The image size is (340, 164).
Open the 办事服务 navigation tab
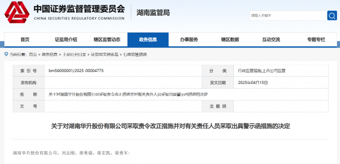[189, 40]
